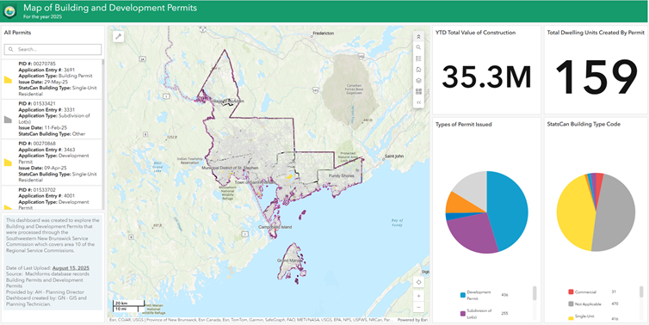Click the purple Subdivision of Lot(s) pie slice
This screenshot has height=325, width=649.
pos(471,234)
